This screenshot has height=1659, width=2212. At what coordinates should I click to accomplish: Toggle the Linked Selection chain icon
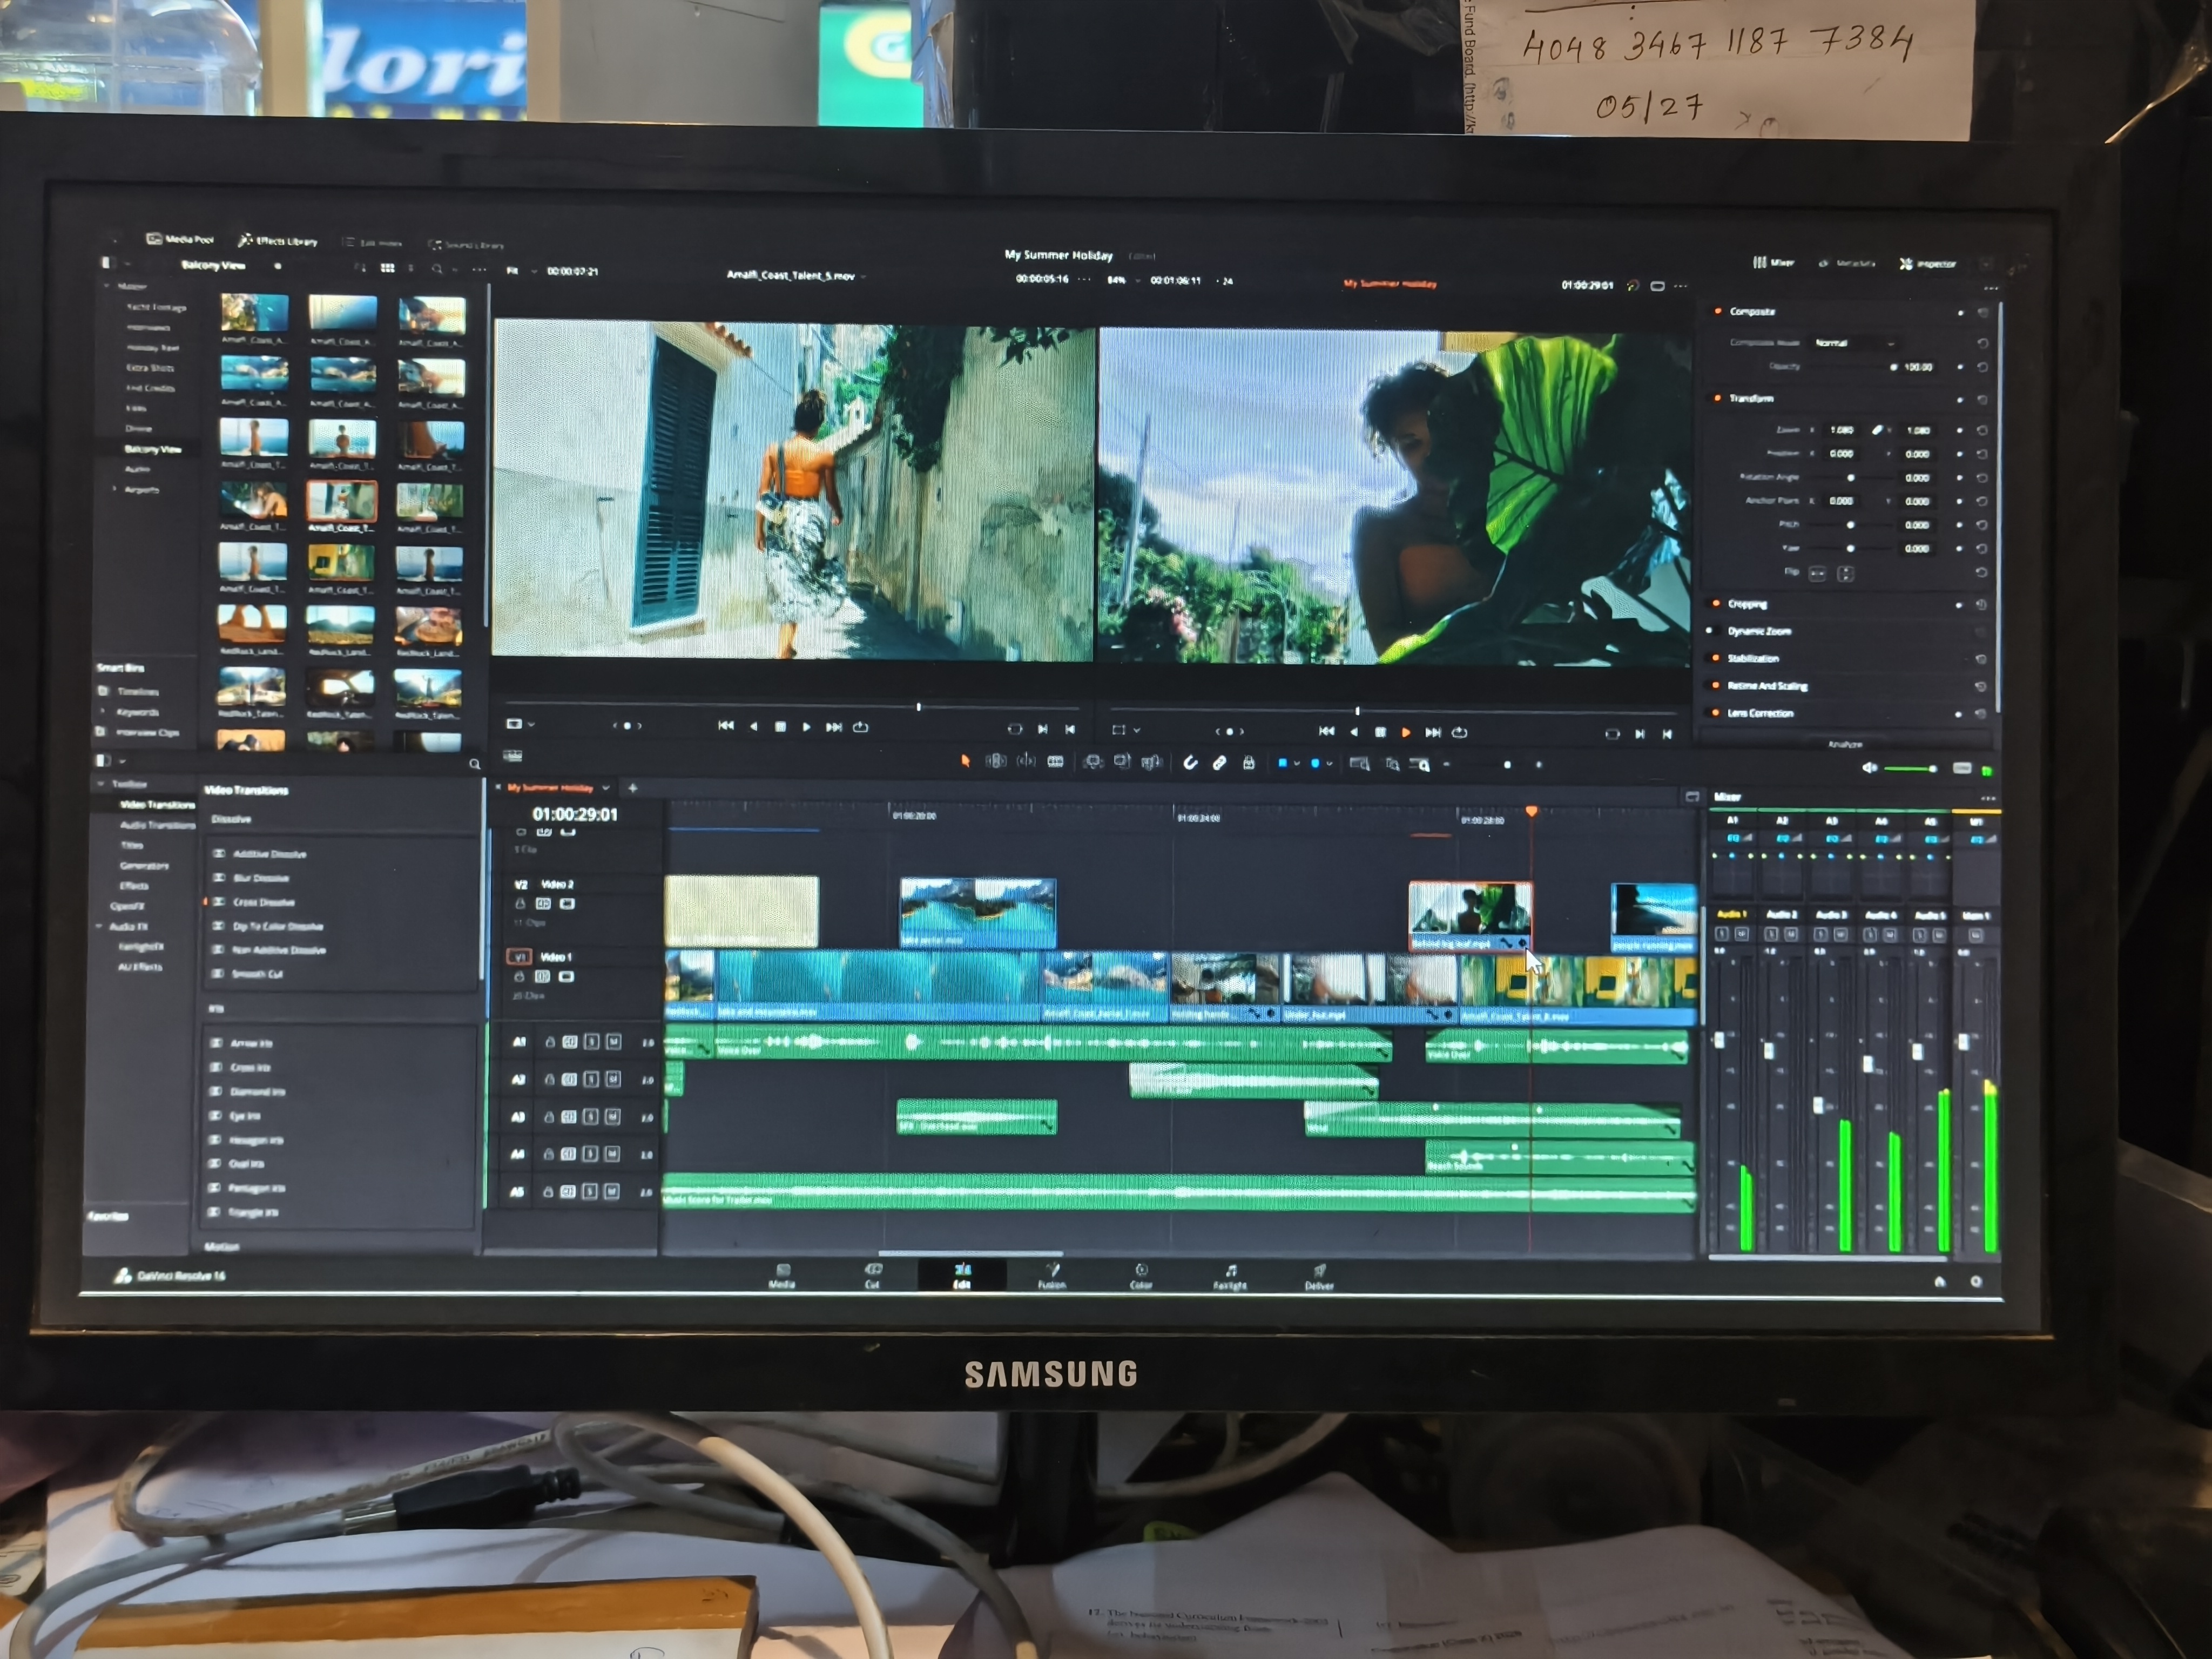[x=1219, y=764]
